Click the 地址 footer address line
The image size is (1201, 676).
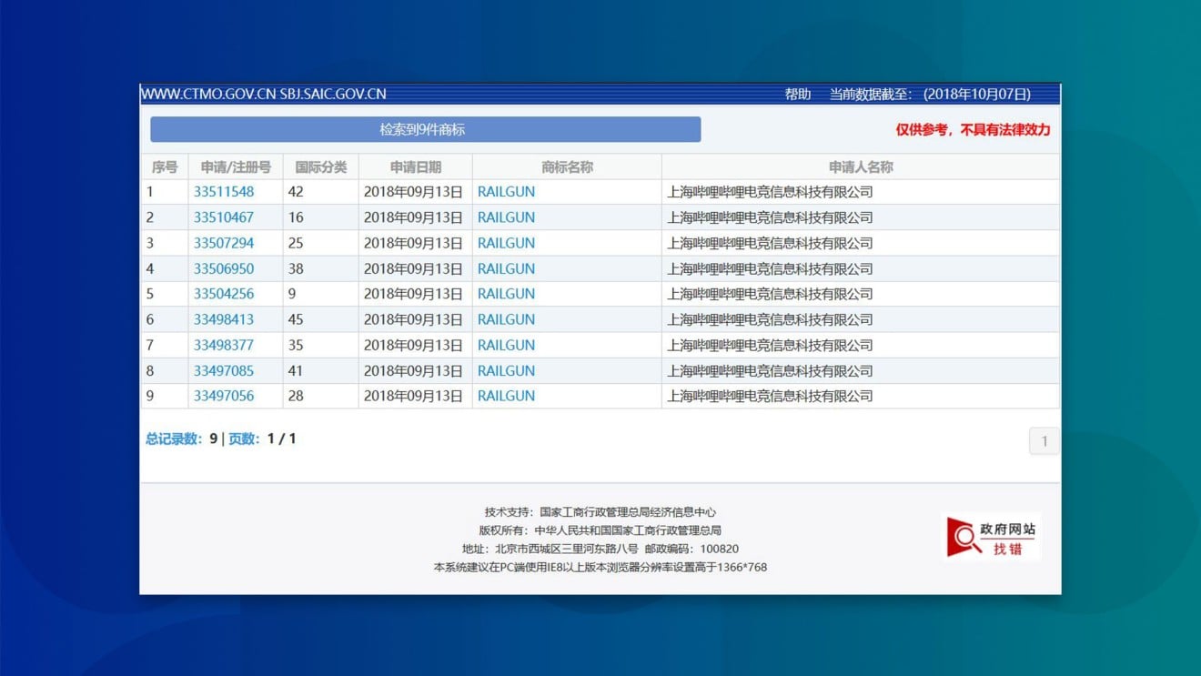pos(600,549)
